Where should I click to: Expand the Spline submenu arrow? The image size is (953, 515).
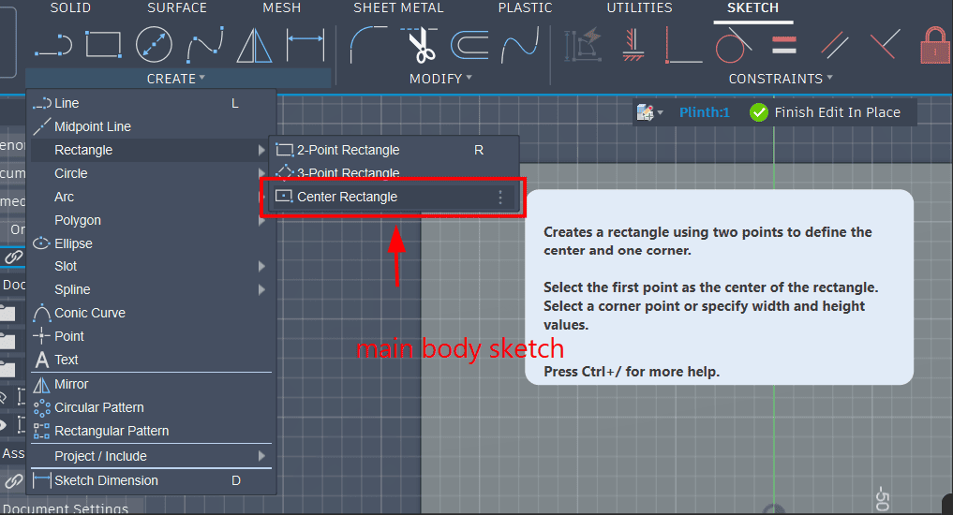(261, 289)
